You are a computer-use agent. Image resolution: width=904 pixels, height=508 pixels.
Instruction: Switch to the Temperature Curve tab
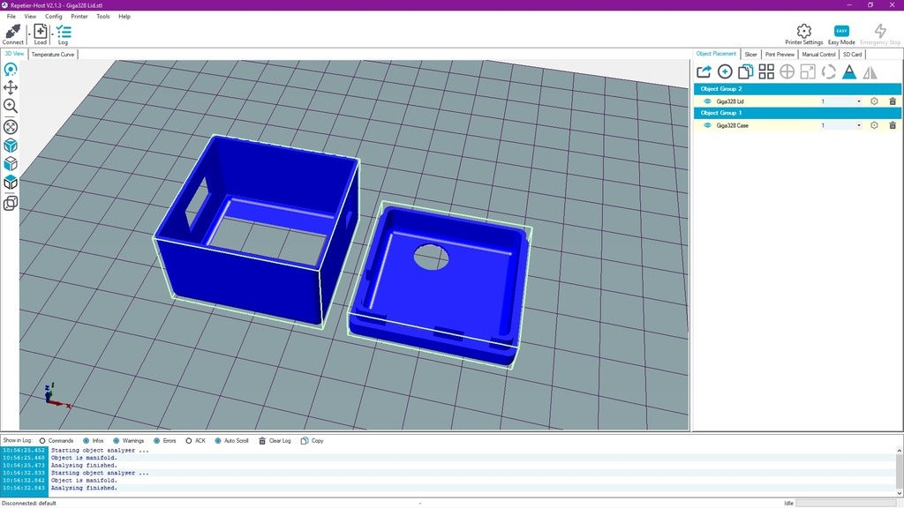click(52, 54)
